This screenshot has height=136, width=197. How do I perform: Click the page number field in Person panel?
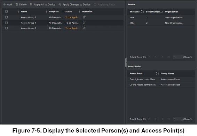point(179,57)
